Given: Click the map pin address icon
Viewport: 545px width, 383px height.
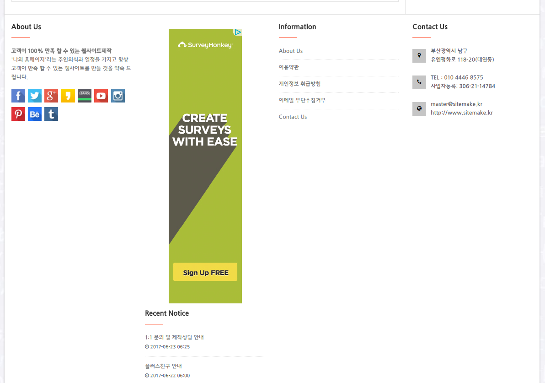Looking at the screenshot, I should [419, 56].
